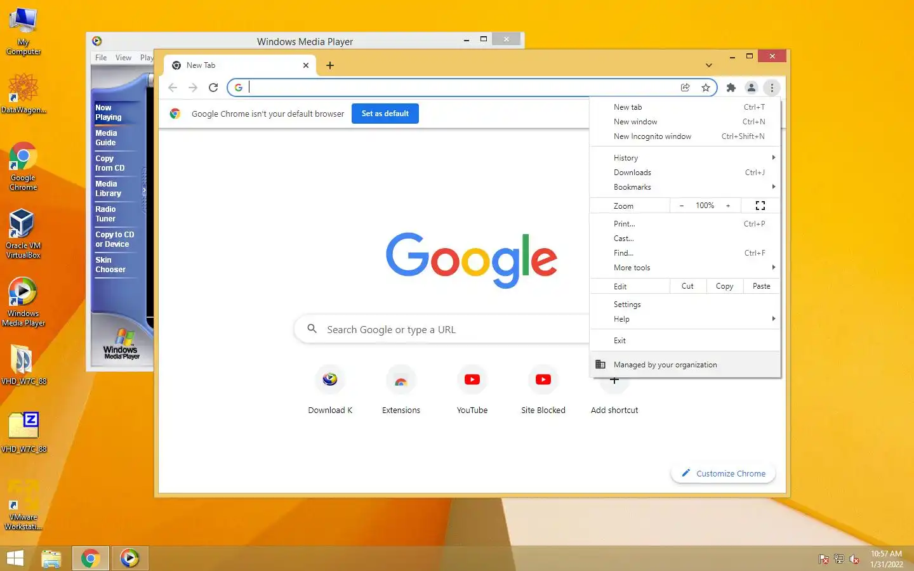Image resolution: width=914 pixels, height=571 pixels.
Task: Decrease zoom with the minus button
Action: 682,206
